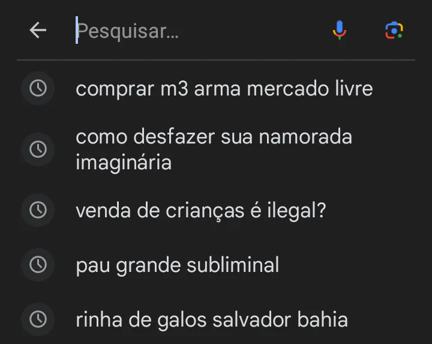Pick the "pau grande subliminal" history entry
Screen dimensions: 432x344
177,265
